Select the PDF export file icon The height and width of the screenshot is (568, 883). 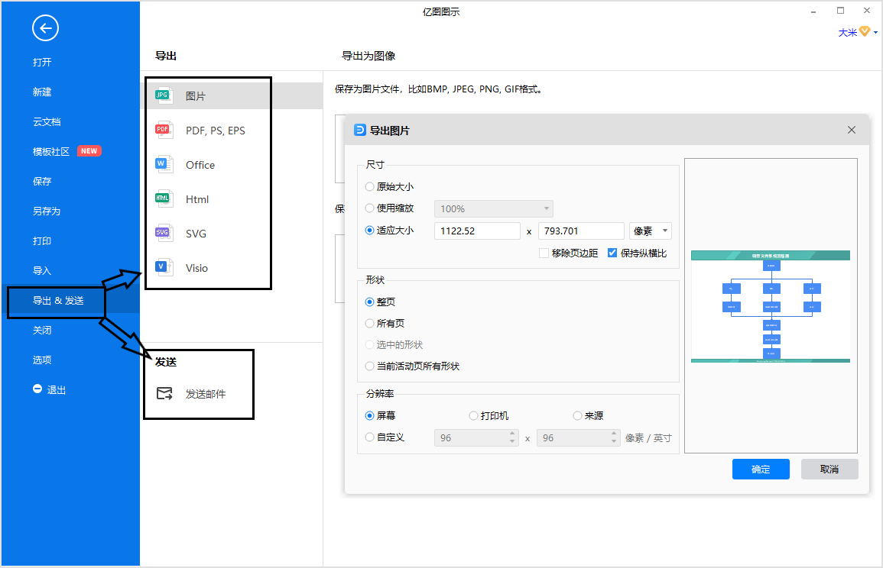(164, 130)
